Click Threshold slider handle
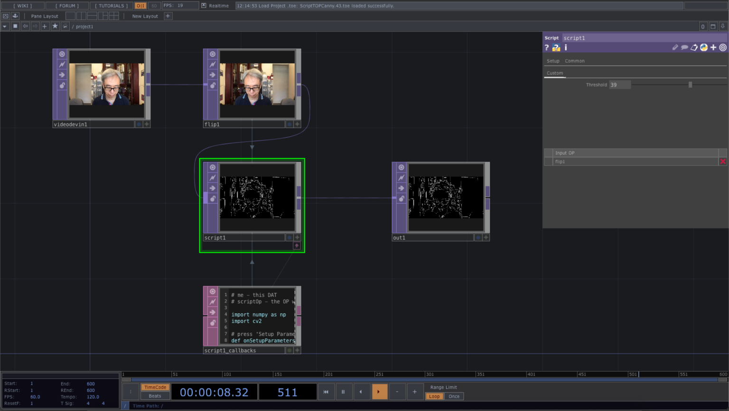 [690, 84]
